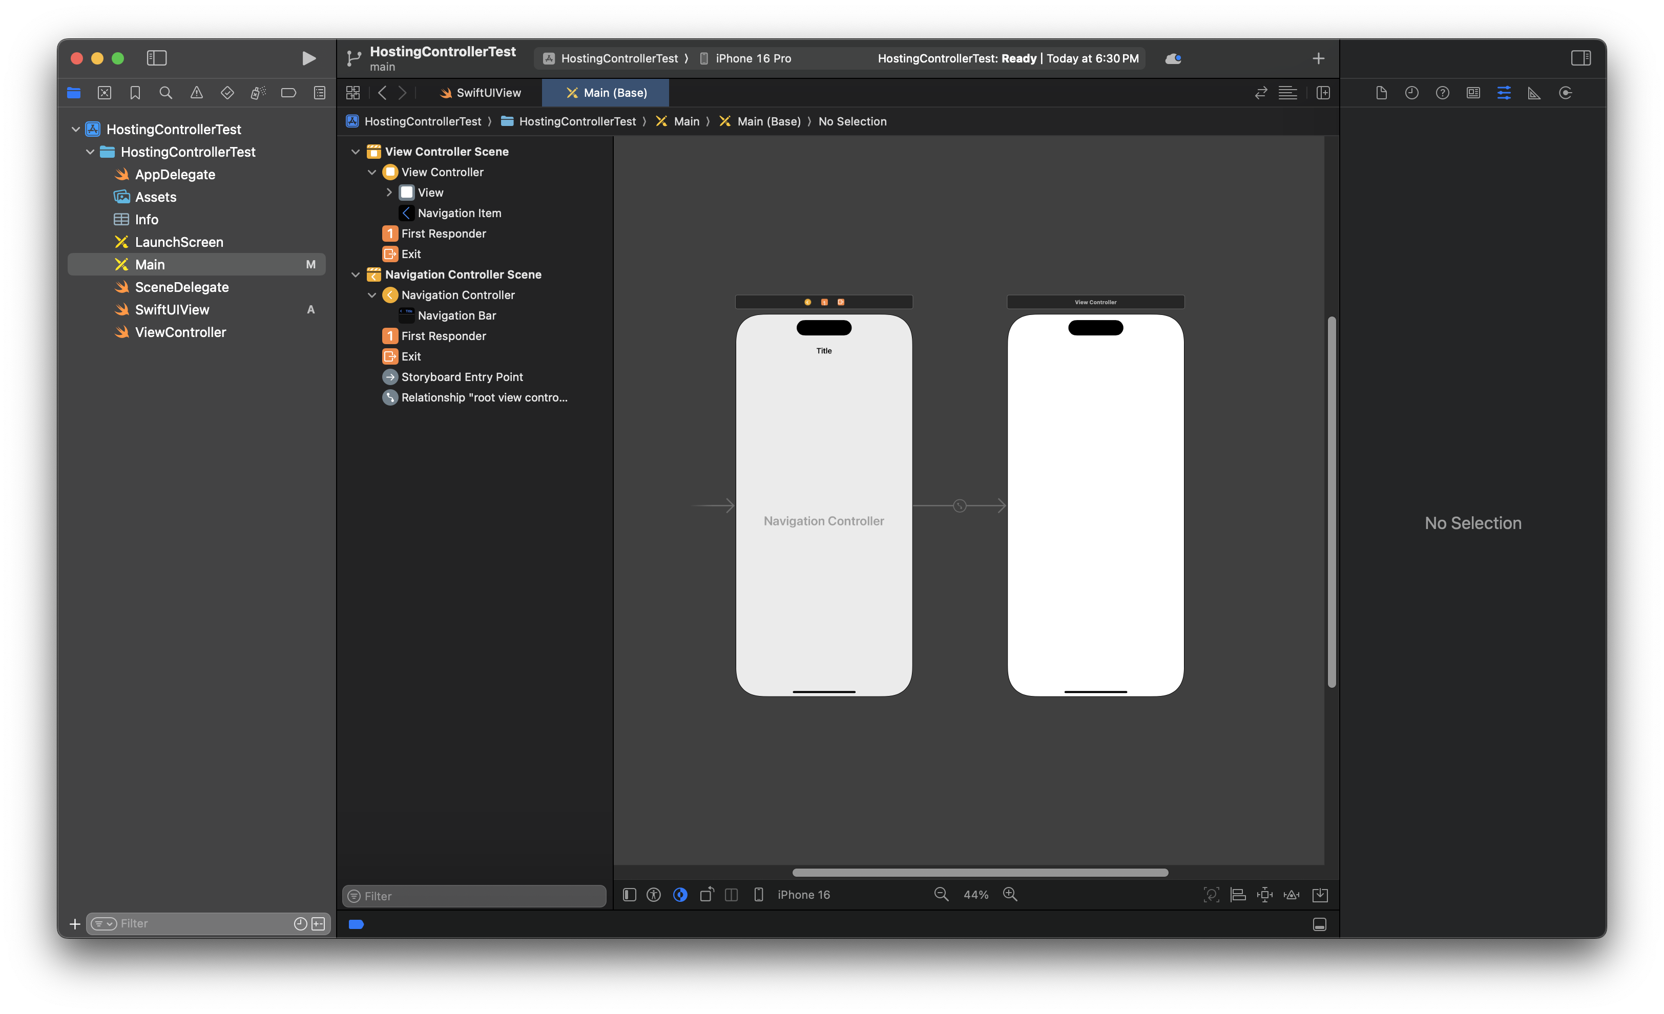The image size is (1664, 1014).
Task: Click the canvas zoom out icon
Action: 941,895
